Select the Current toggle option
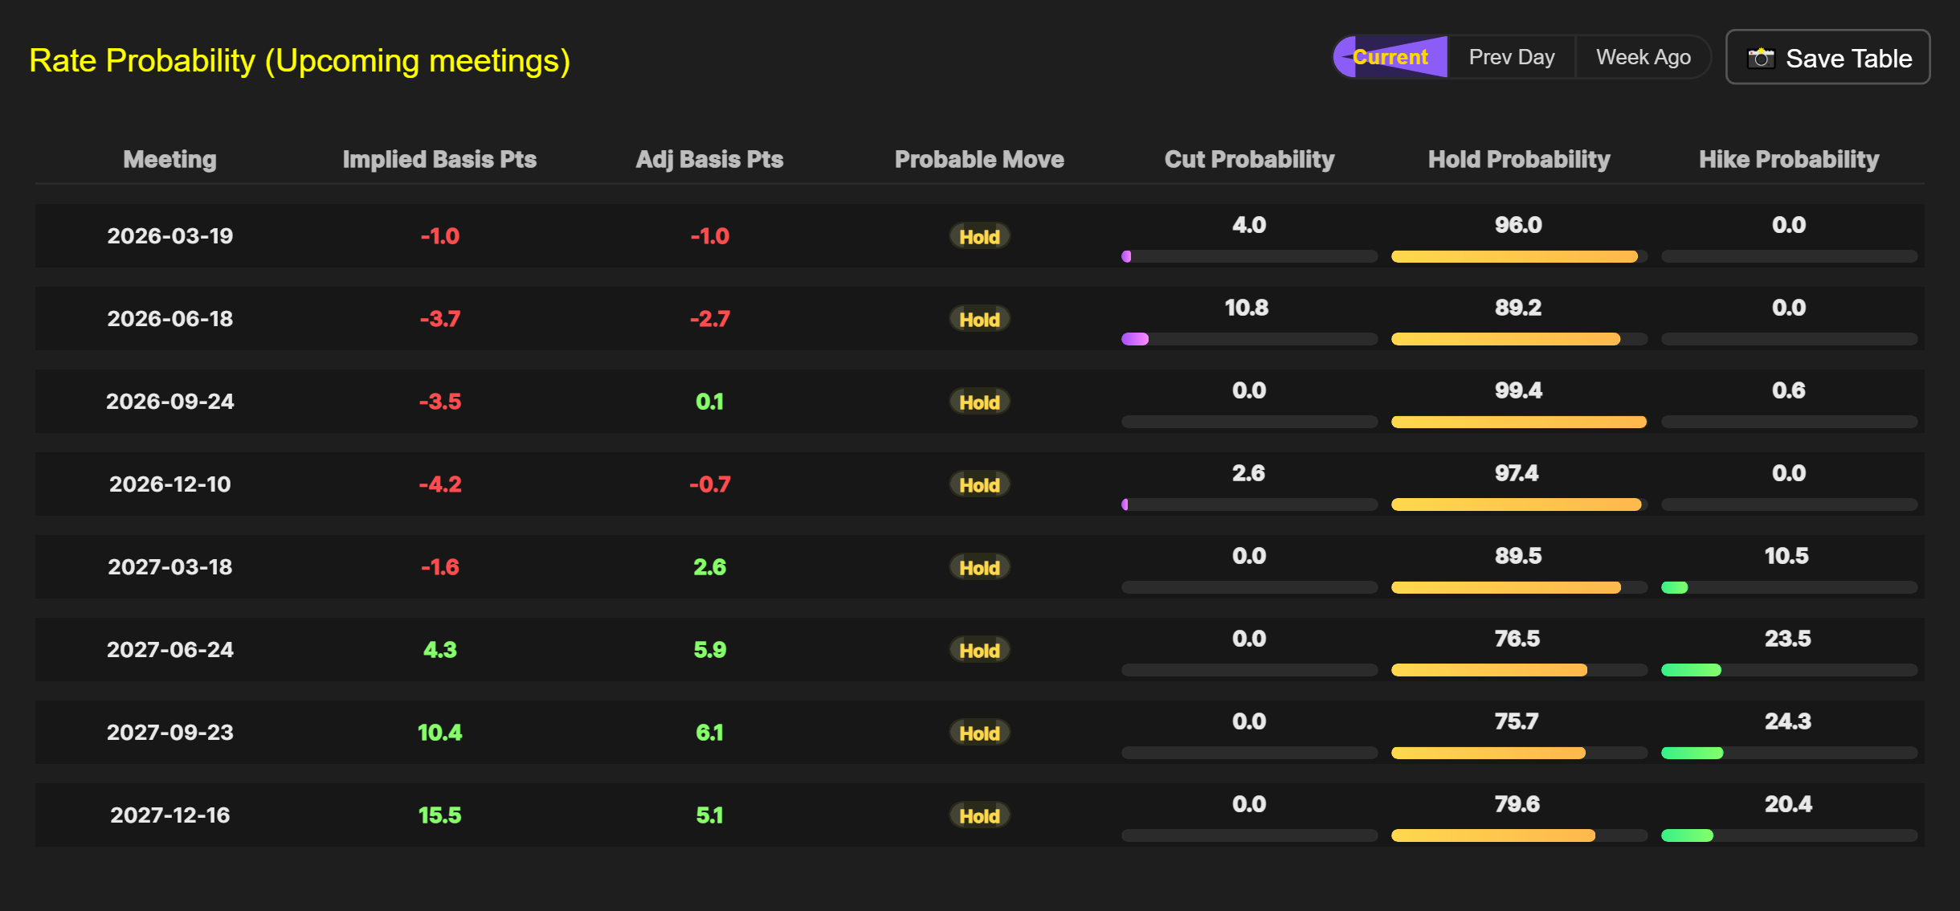Image resolution: width=1960 pixels, height=911 pixels. pos(1390,57)
